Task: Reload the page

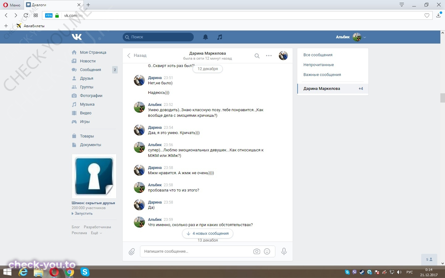Action: click(x=26, y=15)
